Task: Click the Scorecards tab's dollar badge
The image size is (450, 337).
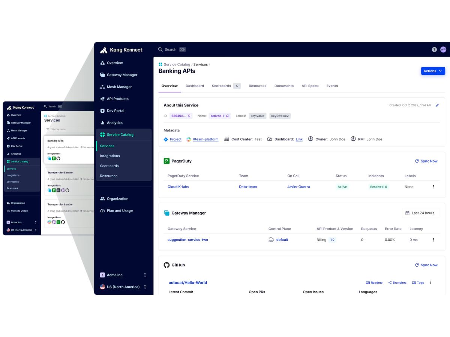Action: 237,86
